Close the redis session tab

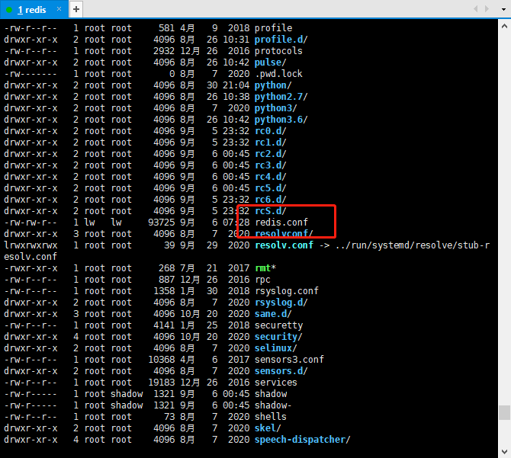point(59,9)
